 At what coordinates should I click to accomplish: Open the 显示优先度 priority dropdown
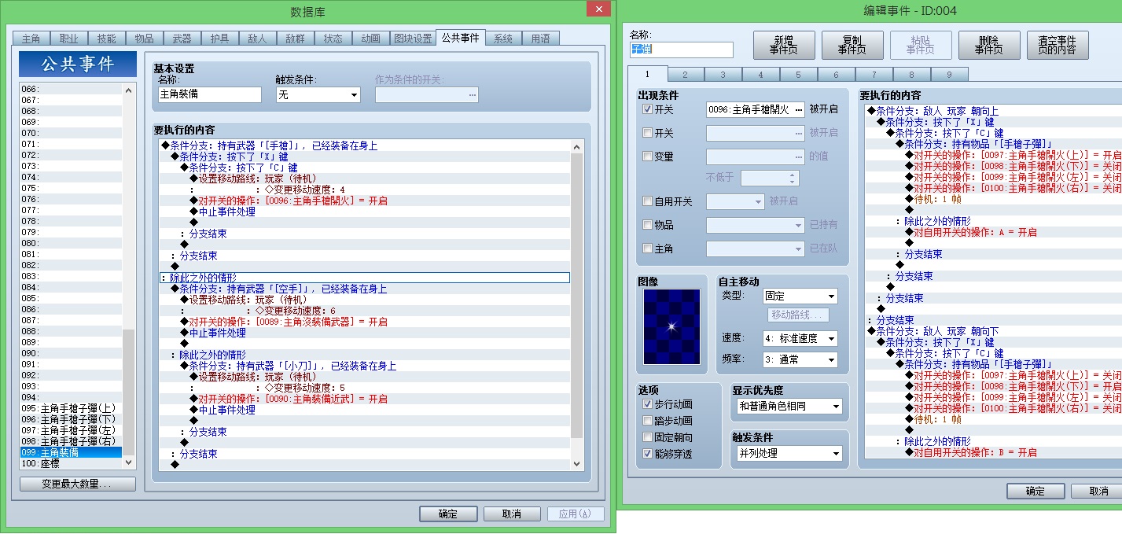789,407
